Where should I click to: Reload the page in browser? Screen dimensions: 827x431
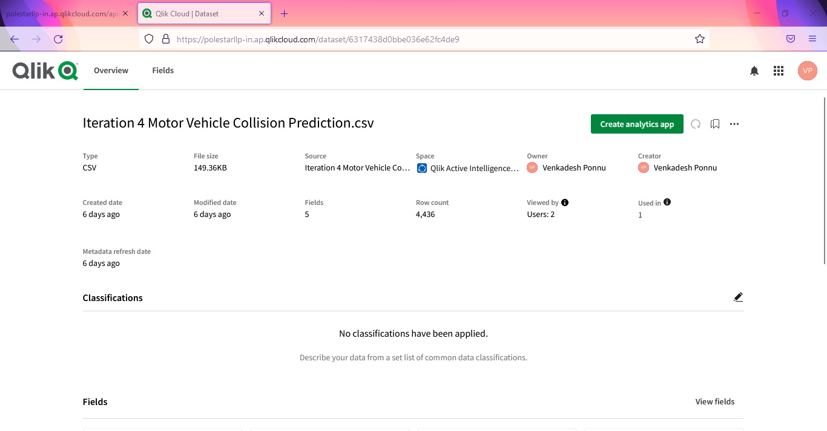click(58, 39)
